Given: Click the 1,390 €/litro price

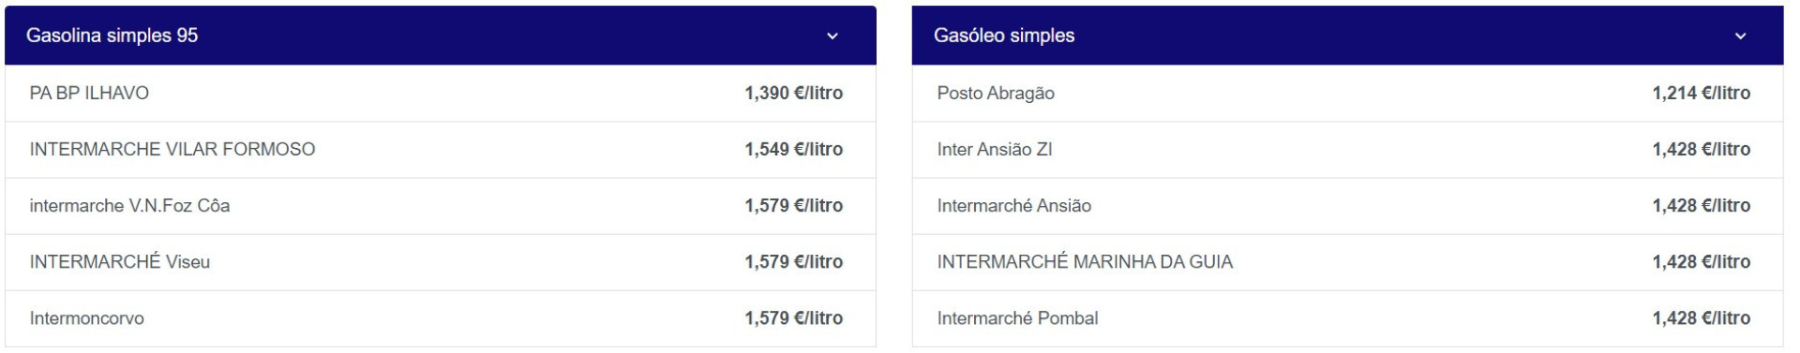Looking at the screenshot, I should (793, 94).
